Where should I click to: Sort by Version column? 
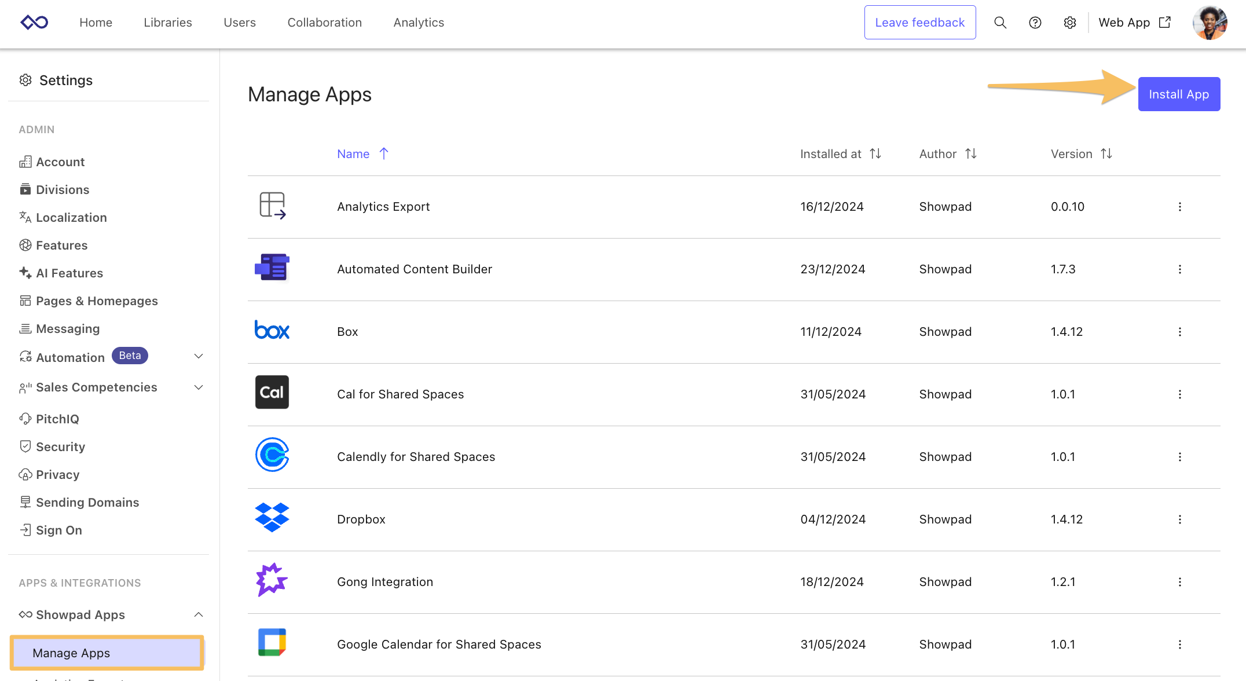pos(1081,154)
